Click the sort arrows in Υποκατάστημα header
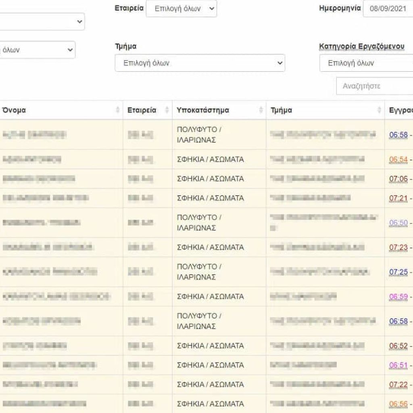 point(261,110)
